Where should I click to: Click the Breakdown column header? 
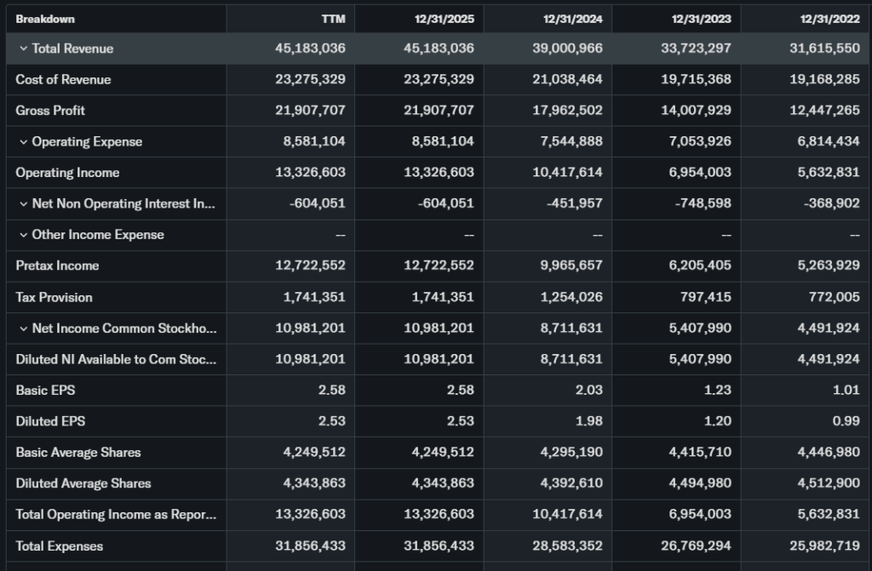pyautogui.click(x=45, y=19)
